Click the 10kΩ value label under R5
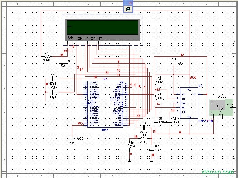This screenshot has height=178, width=238. [46, 60]
